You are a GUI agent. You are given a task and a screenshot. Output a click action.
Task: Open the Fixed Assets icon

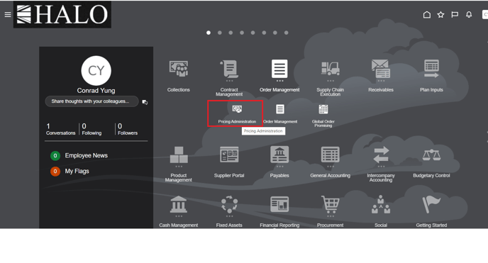click(x=229, y=204)
